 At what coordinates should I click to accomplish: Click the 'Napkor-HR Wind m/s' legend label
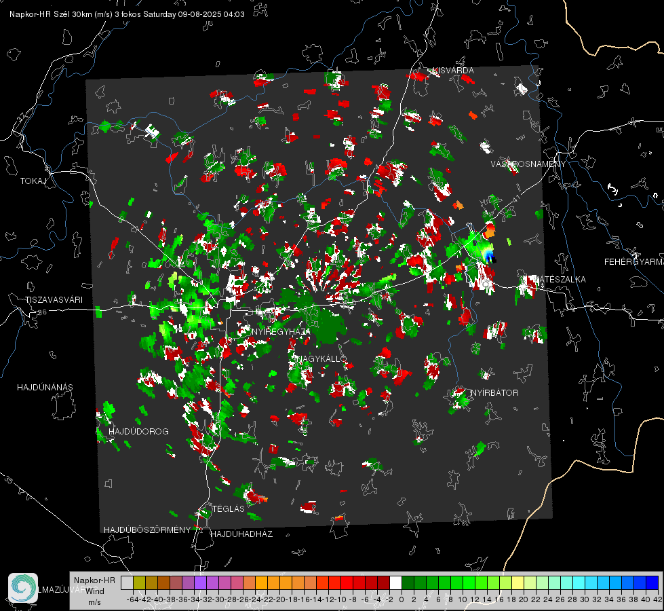(94, 591)
